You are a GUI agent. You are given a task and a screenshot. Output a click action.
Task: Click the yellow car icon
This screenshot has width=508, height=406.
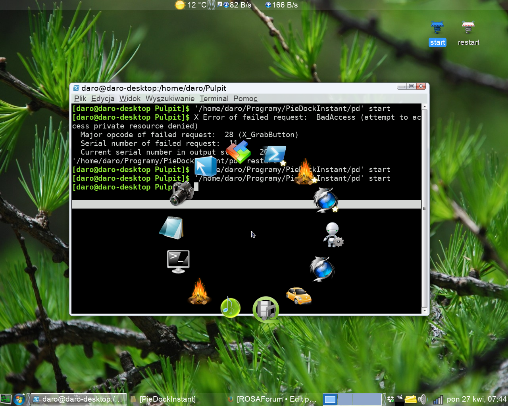tap(299, 296)
